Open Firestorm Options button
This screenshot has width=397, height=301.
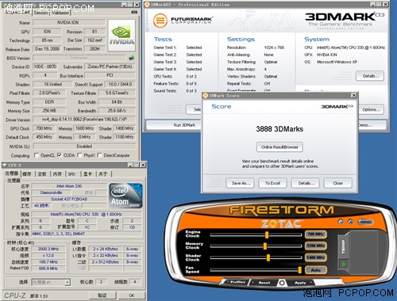click(365, 222)
